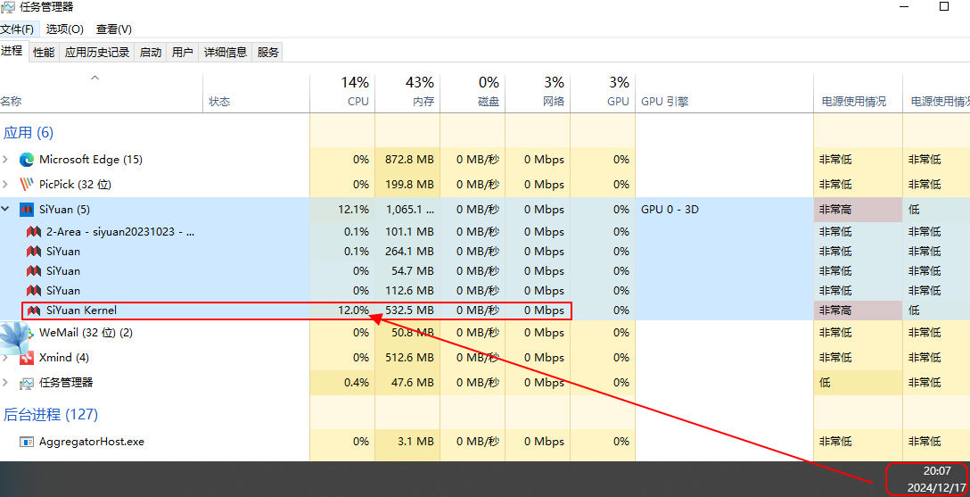
Task: Switch to the 用户 tab
Action: 183,52
